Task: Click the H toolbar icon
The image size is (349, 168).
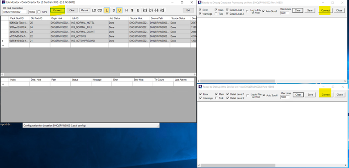Action: click(127, 10)
